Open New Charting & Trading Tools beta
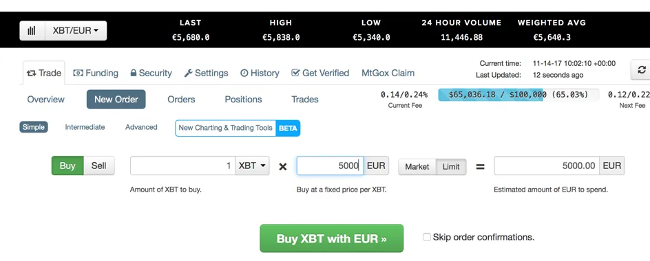Image resolution: width=650 pixels, height=261 pixels. click(x=238, y=128)
